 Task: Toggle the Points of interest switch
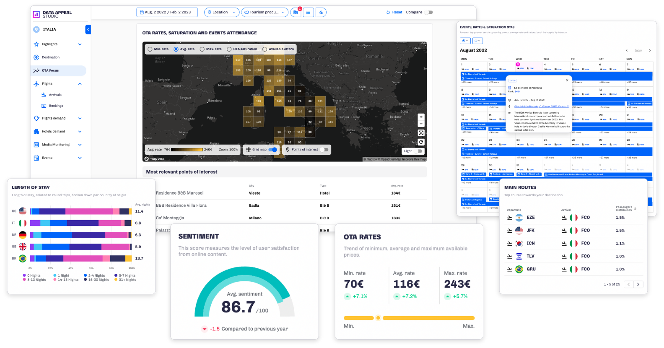324,150
